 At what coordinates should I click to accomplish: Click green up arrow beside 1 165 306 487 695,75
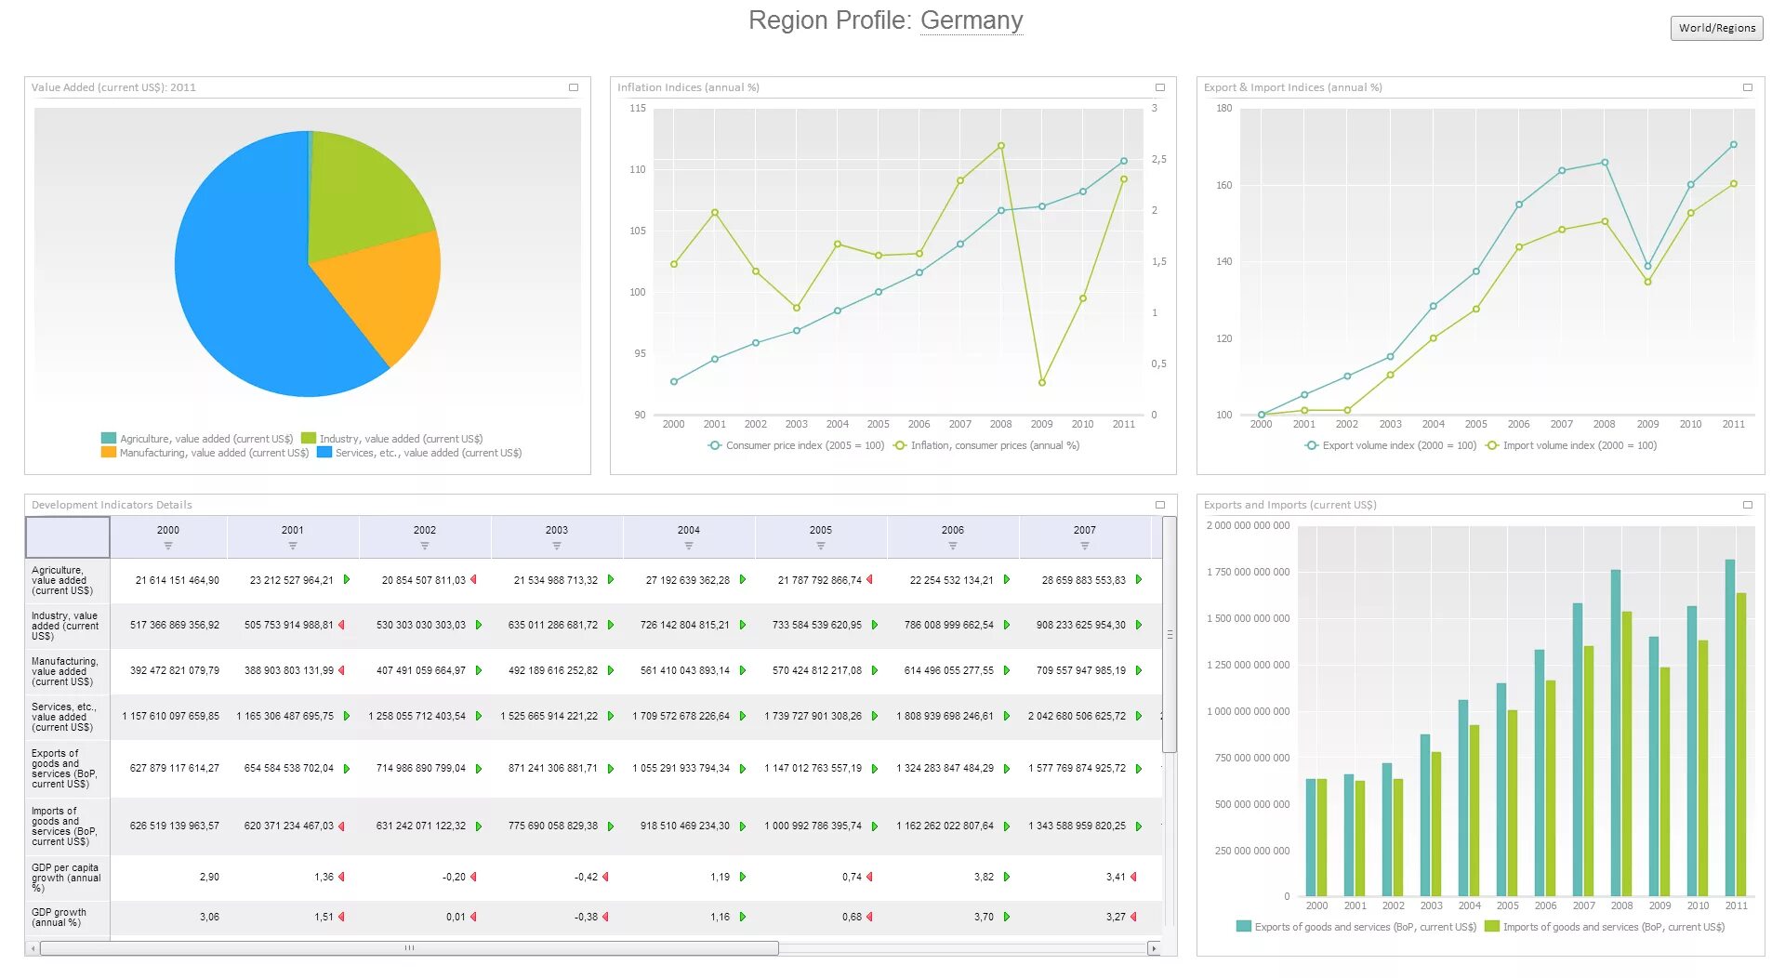coord(347,716)
